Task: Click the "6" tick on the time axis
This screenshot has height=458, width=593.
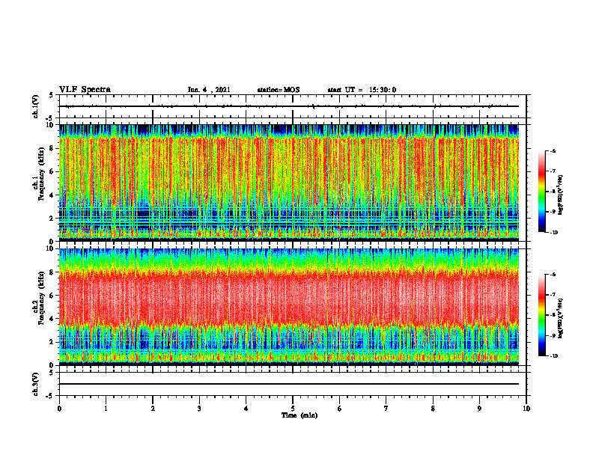Action: coord(340,409)
